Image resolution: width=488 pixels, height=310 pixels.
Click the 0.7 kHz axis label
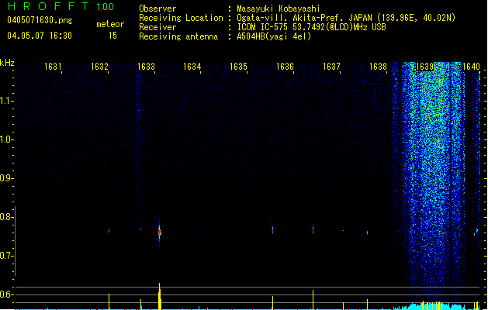6,256
